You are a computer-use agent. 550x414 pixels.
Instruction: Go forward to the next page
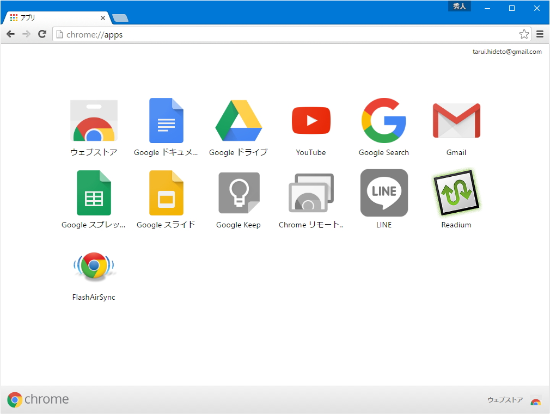(26, 34)
